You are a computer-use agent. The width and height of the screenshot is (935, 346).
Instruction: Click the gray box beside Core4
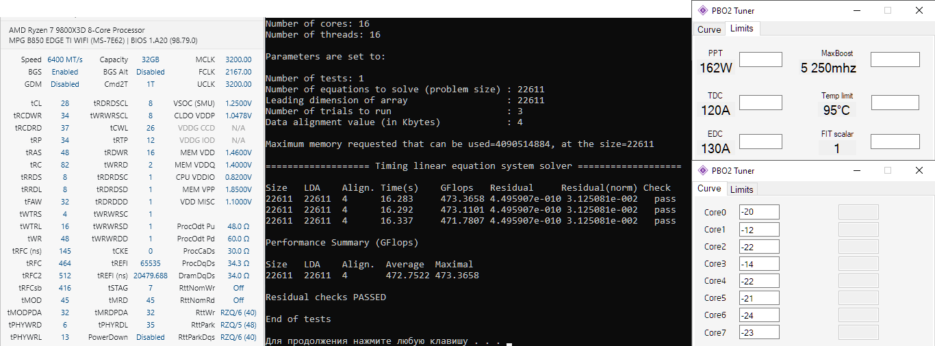[x=858, y=280]
